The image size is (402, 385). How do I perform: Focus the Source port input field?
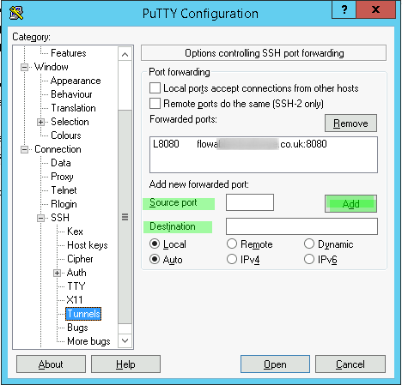250,202
